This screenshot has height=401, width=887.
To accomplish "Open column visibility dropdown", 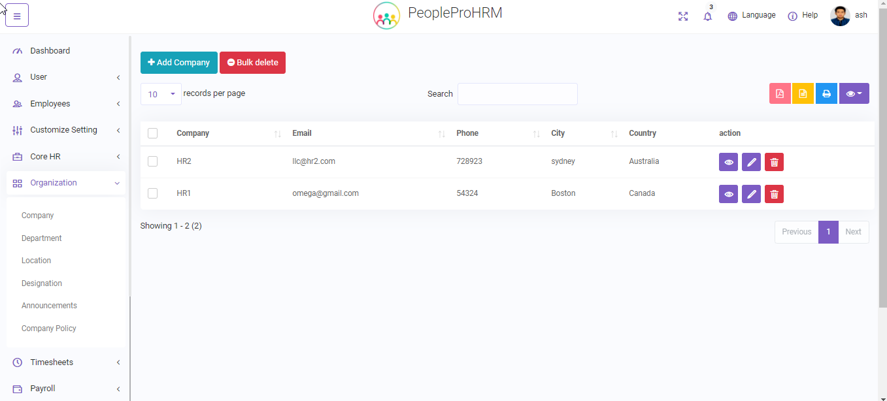I will (x=854, y=94).
